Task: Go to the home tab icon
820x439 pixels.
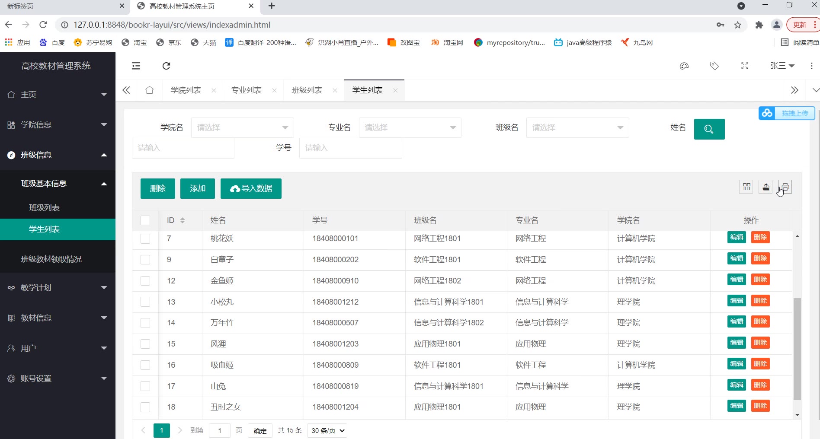Action: coord(150,90)
